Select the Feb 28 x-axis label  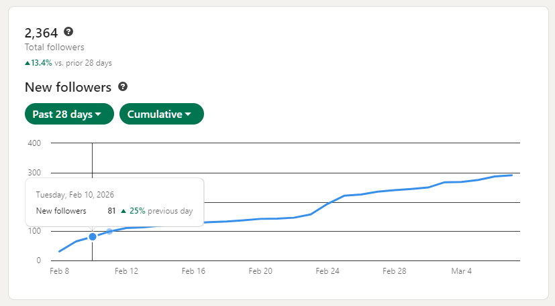point(395,271)
